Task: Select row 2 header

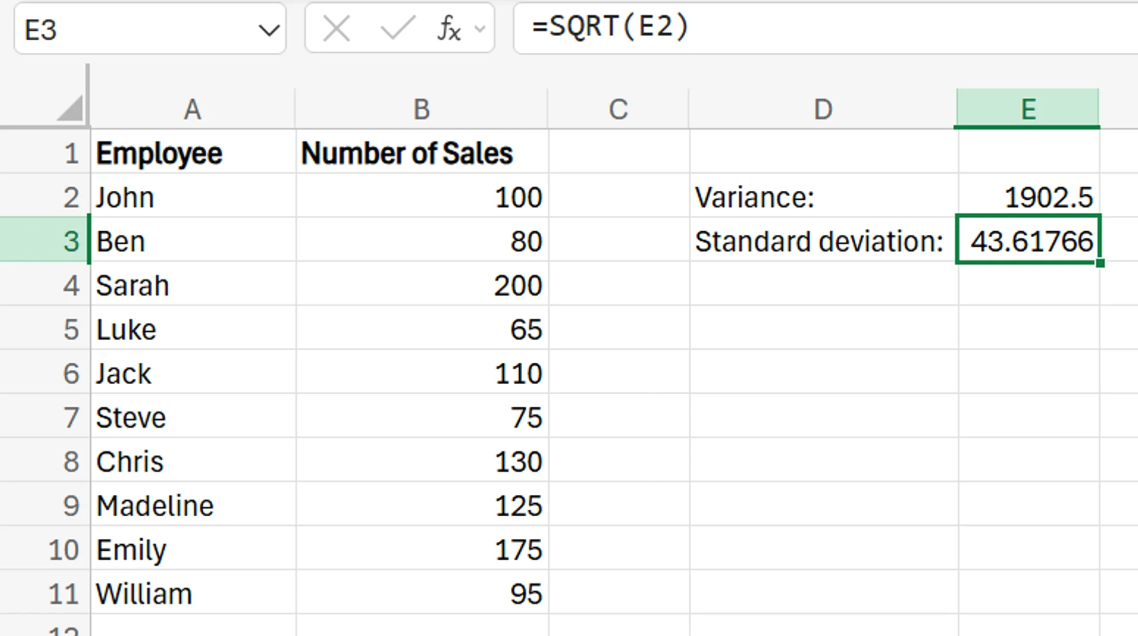Action: tap(45, 196)
